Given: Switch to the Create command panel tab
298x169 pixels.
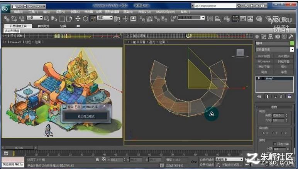Looking at the screenshot, I should click(257, 37).
